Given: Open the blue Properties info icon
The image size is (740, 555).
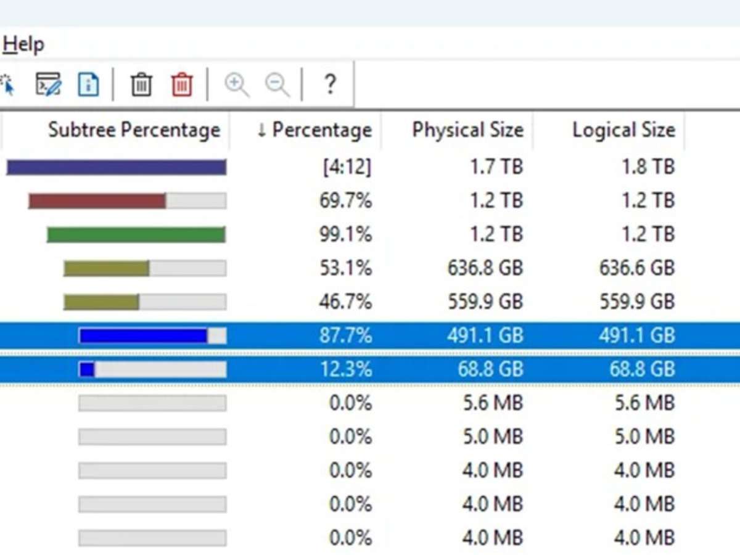Looking at the screenshot, I should 88,84.
